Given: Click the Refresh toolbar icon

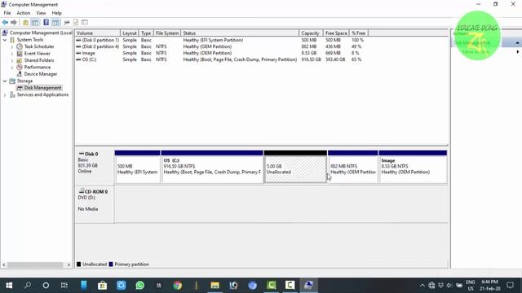Looking at the screenshot, I should coord(67,22).
